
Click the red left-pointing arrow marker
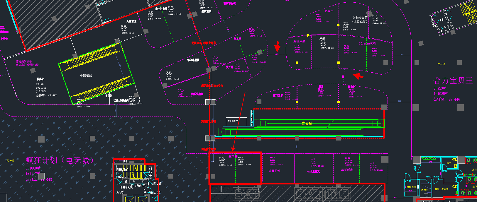click(x=358, y=76)
